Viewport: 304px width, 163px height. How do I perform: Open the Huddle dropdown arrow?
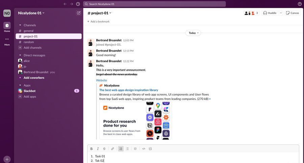tap(281, 13)
